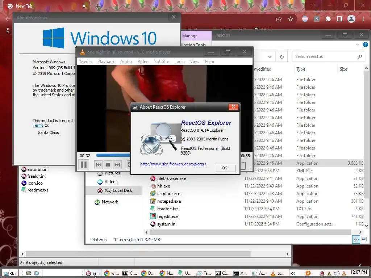Open VLC Subtitle menu

tap(161, 62)
